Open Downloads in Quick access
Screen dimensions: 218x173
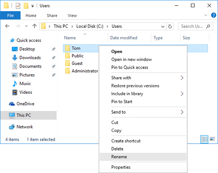(30, 57)
